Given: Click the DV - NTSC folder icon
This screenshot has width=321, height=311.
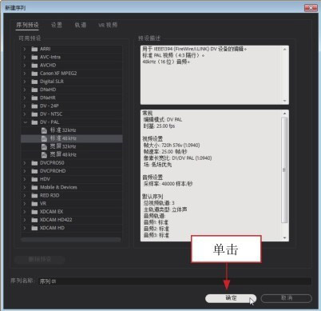Looking at the screenshot, I should (x=34, y=114).
